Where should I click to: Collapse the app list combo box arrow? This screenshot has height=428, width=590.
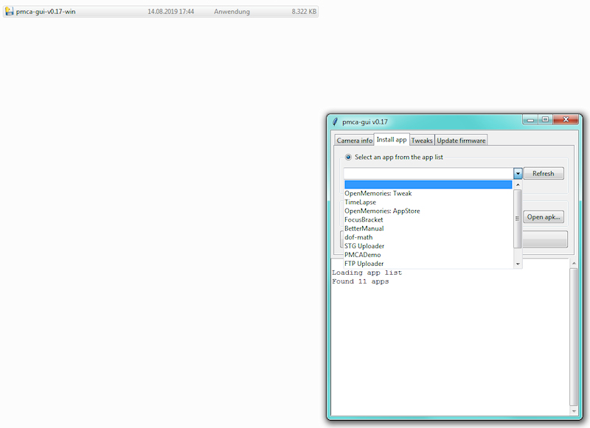[518, 174]
